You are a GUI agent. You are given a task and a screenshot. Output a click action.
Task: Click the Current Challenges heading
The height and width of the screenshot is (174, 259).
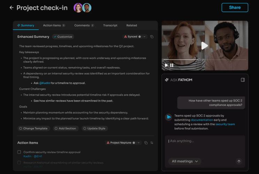[x=32, y=89]
